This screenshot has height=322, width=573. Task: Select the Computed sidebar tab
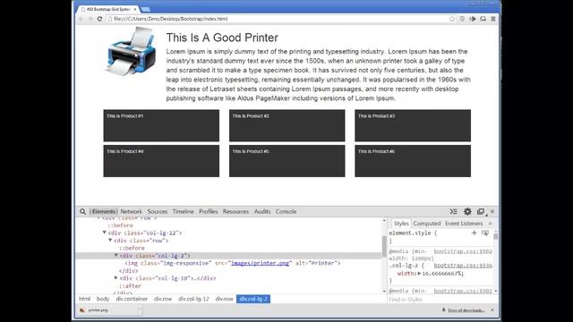click(x=427, y=224)
